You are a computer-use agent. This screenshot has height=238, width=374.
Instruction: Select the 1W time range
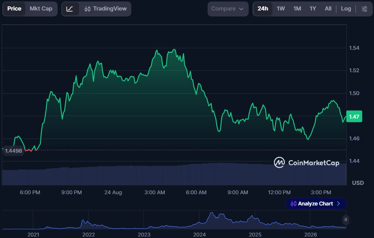[x=281, y=9]
